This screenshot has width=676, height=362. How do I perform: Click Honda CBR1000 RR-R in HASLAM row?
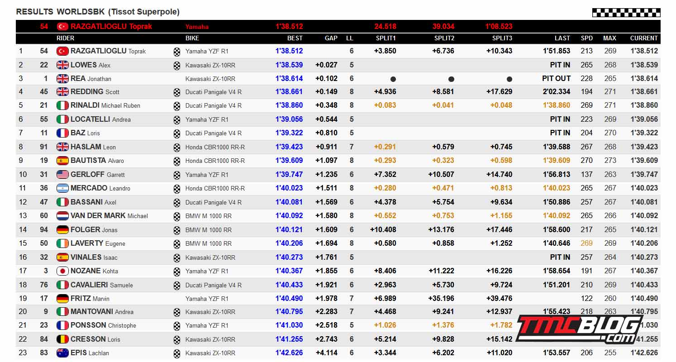tap(215, 147)
